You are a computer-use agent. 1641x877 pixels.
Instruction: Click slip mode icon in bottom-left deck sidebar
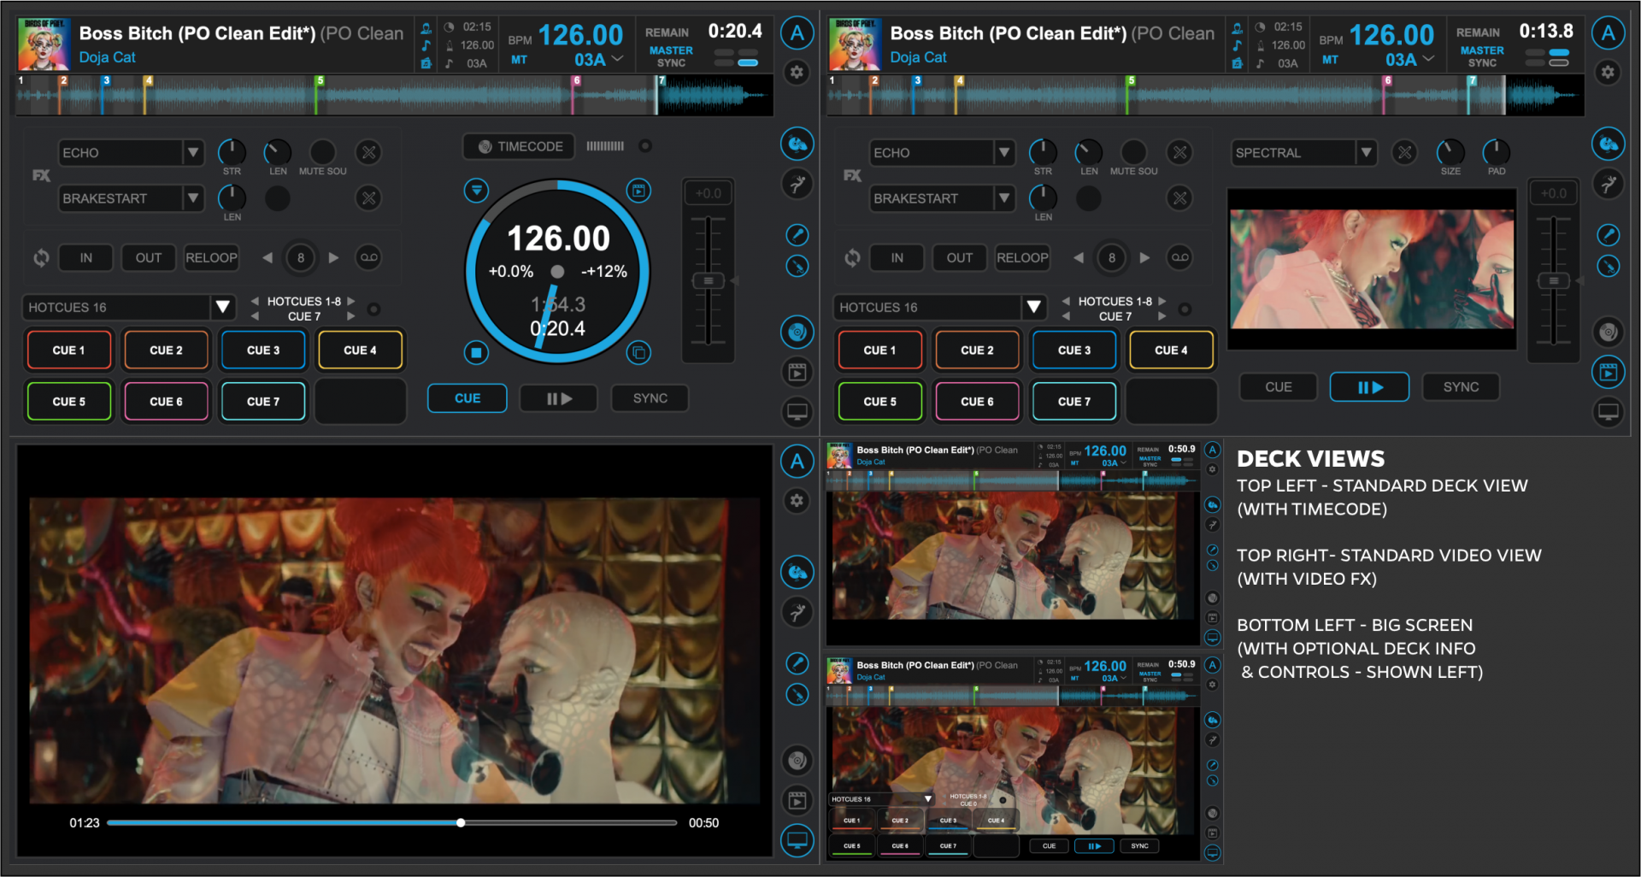point(797,612)
